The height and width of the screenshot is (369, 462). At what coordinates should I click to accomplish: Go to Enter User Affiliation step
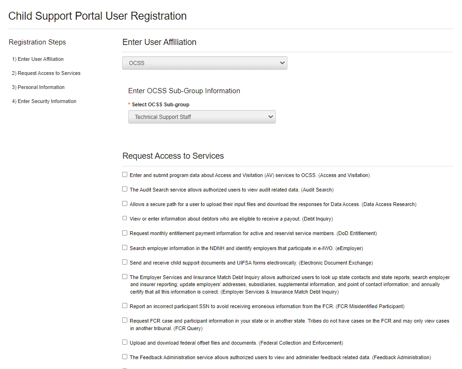coord(38,59)
